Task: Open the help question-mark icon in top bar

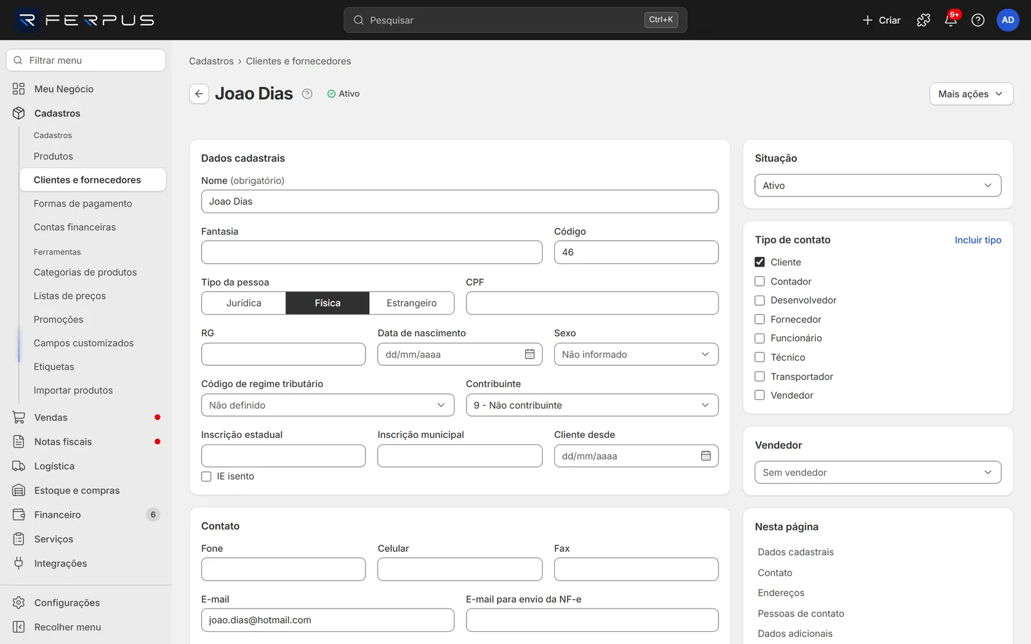Action: pyautogui.click(x=978, y=20)
